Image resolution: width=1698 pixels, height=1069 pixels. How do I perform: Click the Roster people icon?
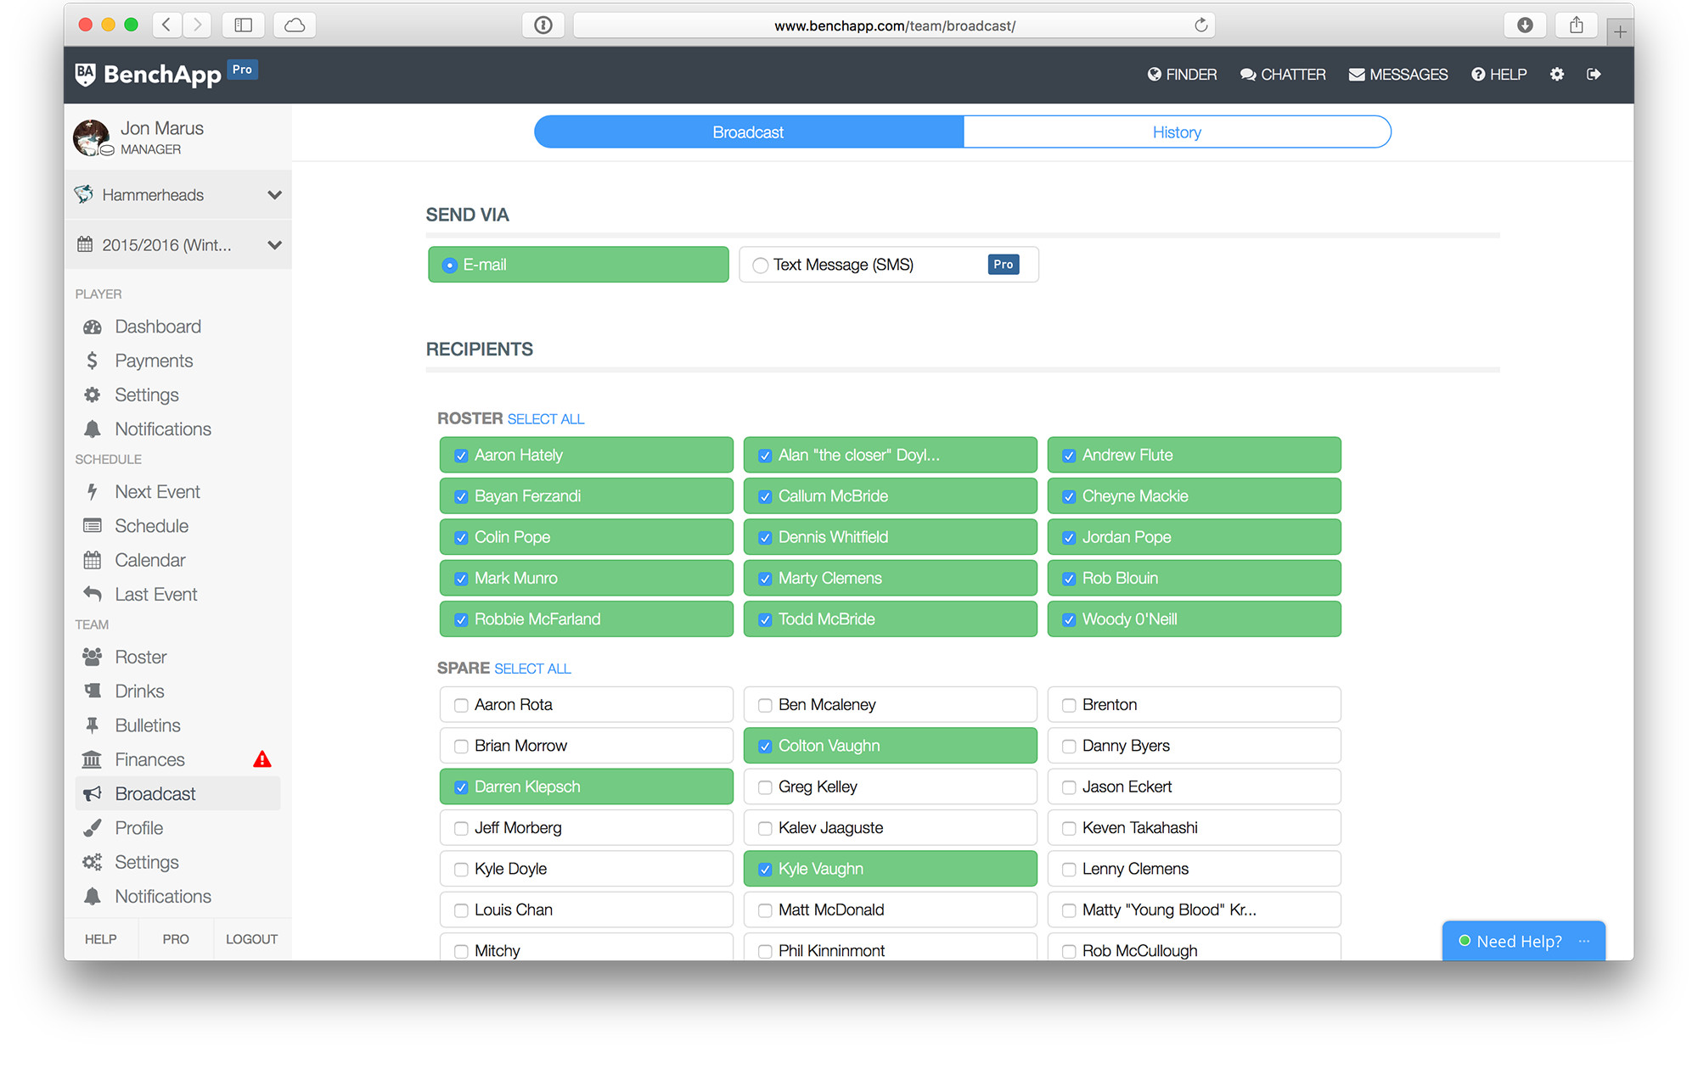[x=92, y=657]
